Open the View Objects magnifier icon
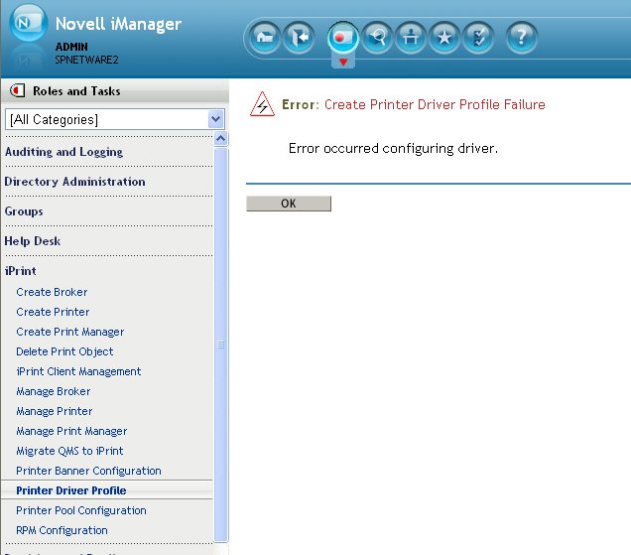Viewport: 631px width, 555px height. pyautogui.click(x=377, y=38)
